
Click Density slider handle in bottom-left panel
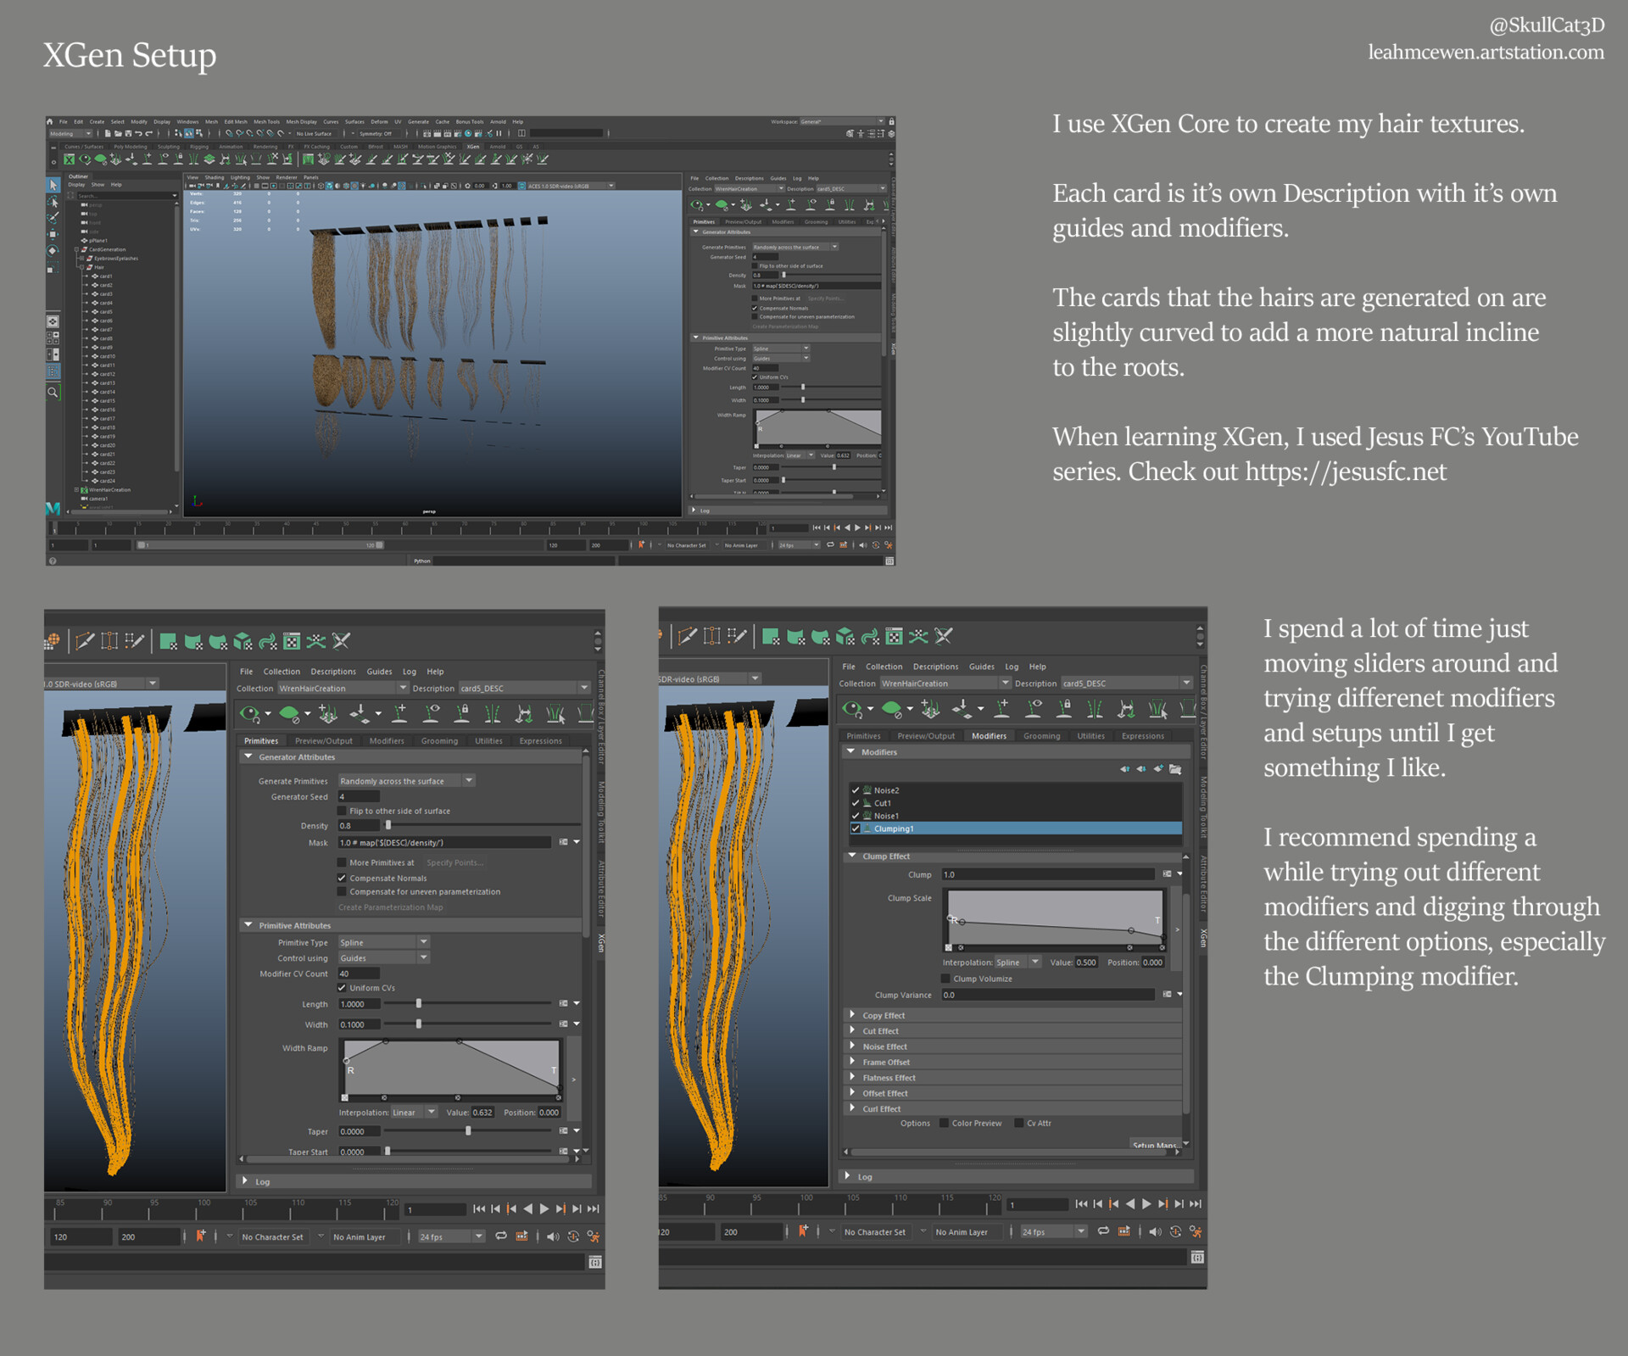[388, 825]
